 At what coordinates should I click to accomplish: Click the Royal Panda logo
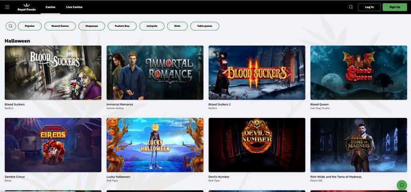click(x=26, y=7)
